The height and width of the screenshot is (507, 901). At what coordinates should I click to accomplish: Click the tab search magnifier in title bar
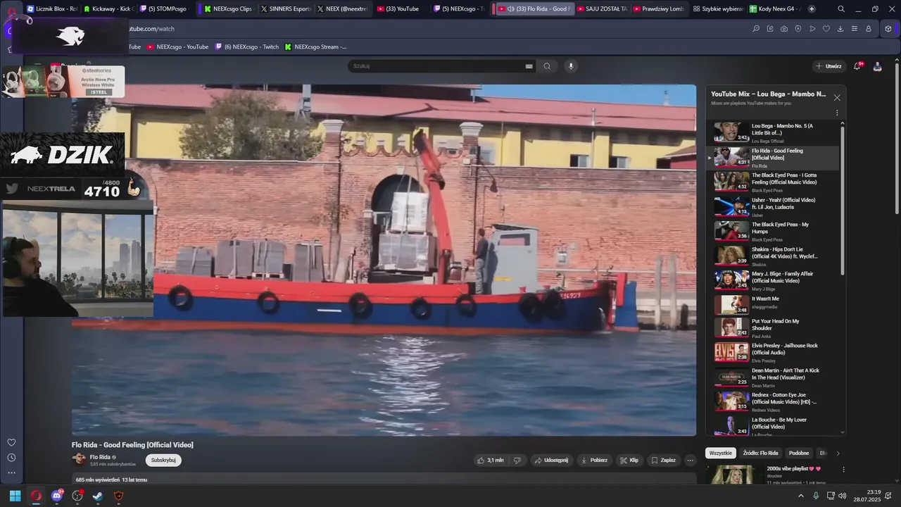[x=841, y=9]
